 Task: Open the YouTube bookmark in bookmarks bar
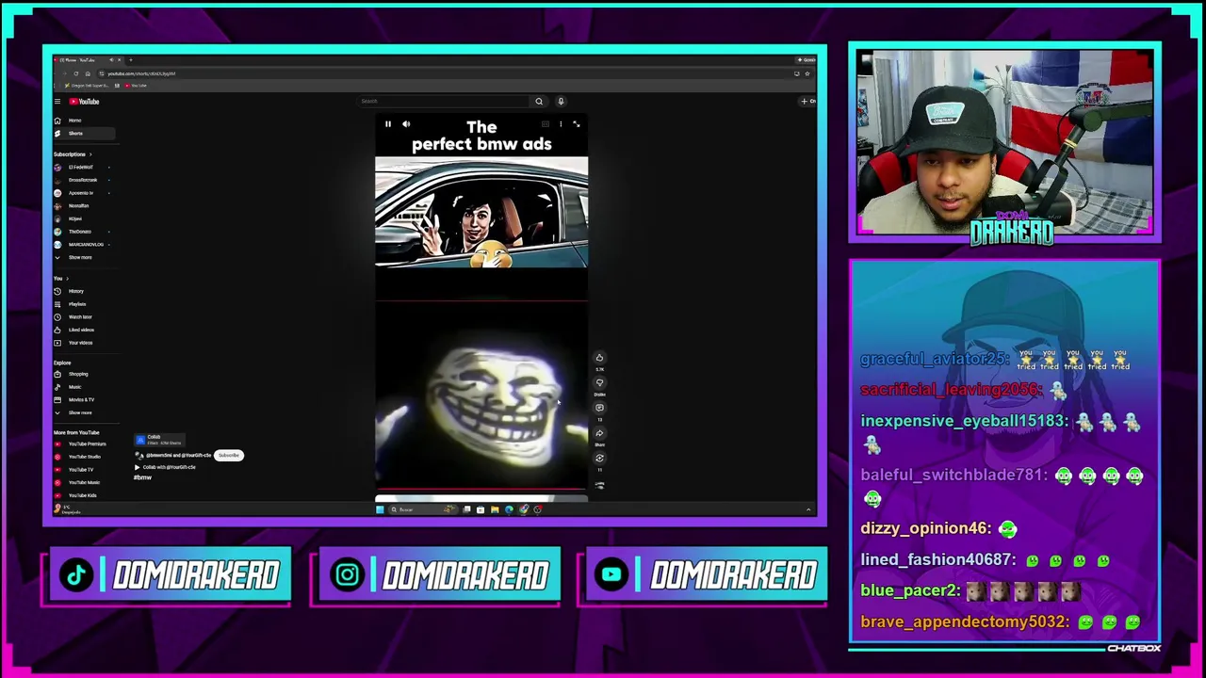tap(136, 86)
